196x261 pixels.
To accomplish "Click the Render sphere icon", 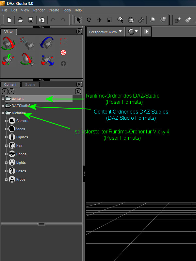I will click(152, 20).
